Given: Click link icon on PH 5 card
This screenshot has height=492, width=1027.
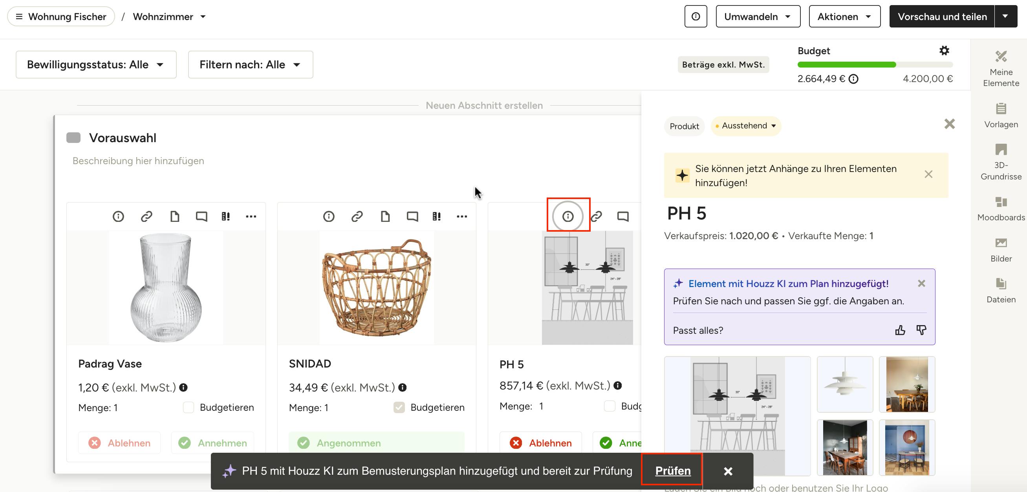Looking at the screenshot, I should 596,216.
